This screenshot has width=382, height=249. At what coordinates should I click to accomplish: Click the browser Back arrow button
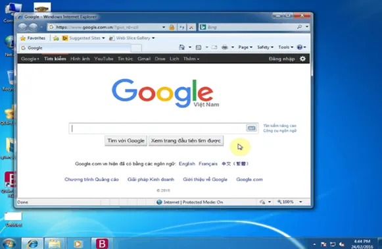pos(22,27)
